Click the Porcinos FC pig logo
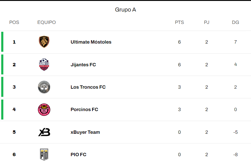The image size is (251, 164). click(x=44, y=110)
